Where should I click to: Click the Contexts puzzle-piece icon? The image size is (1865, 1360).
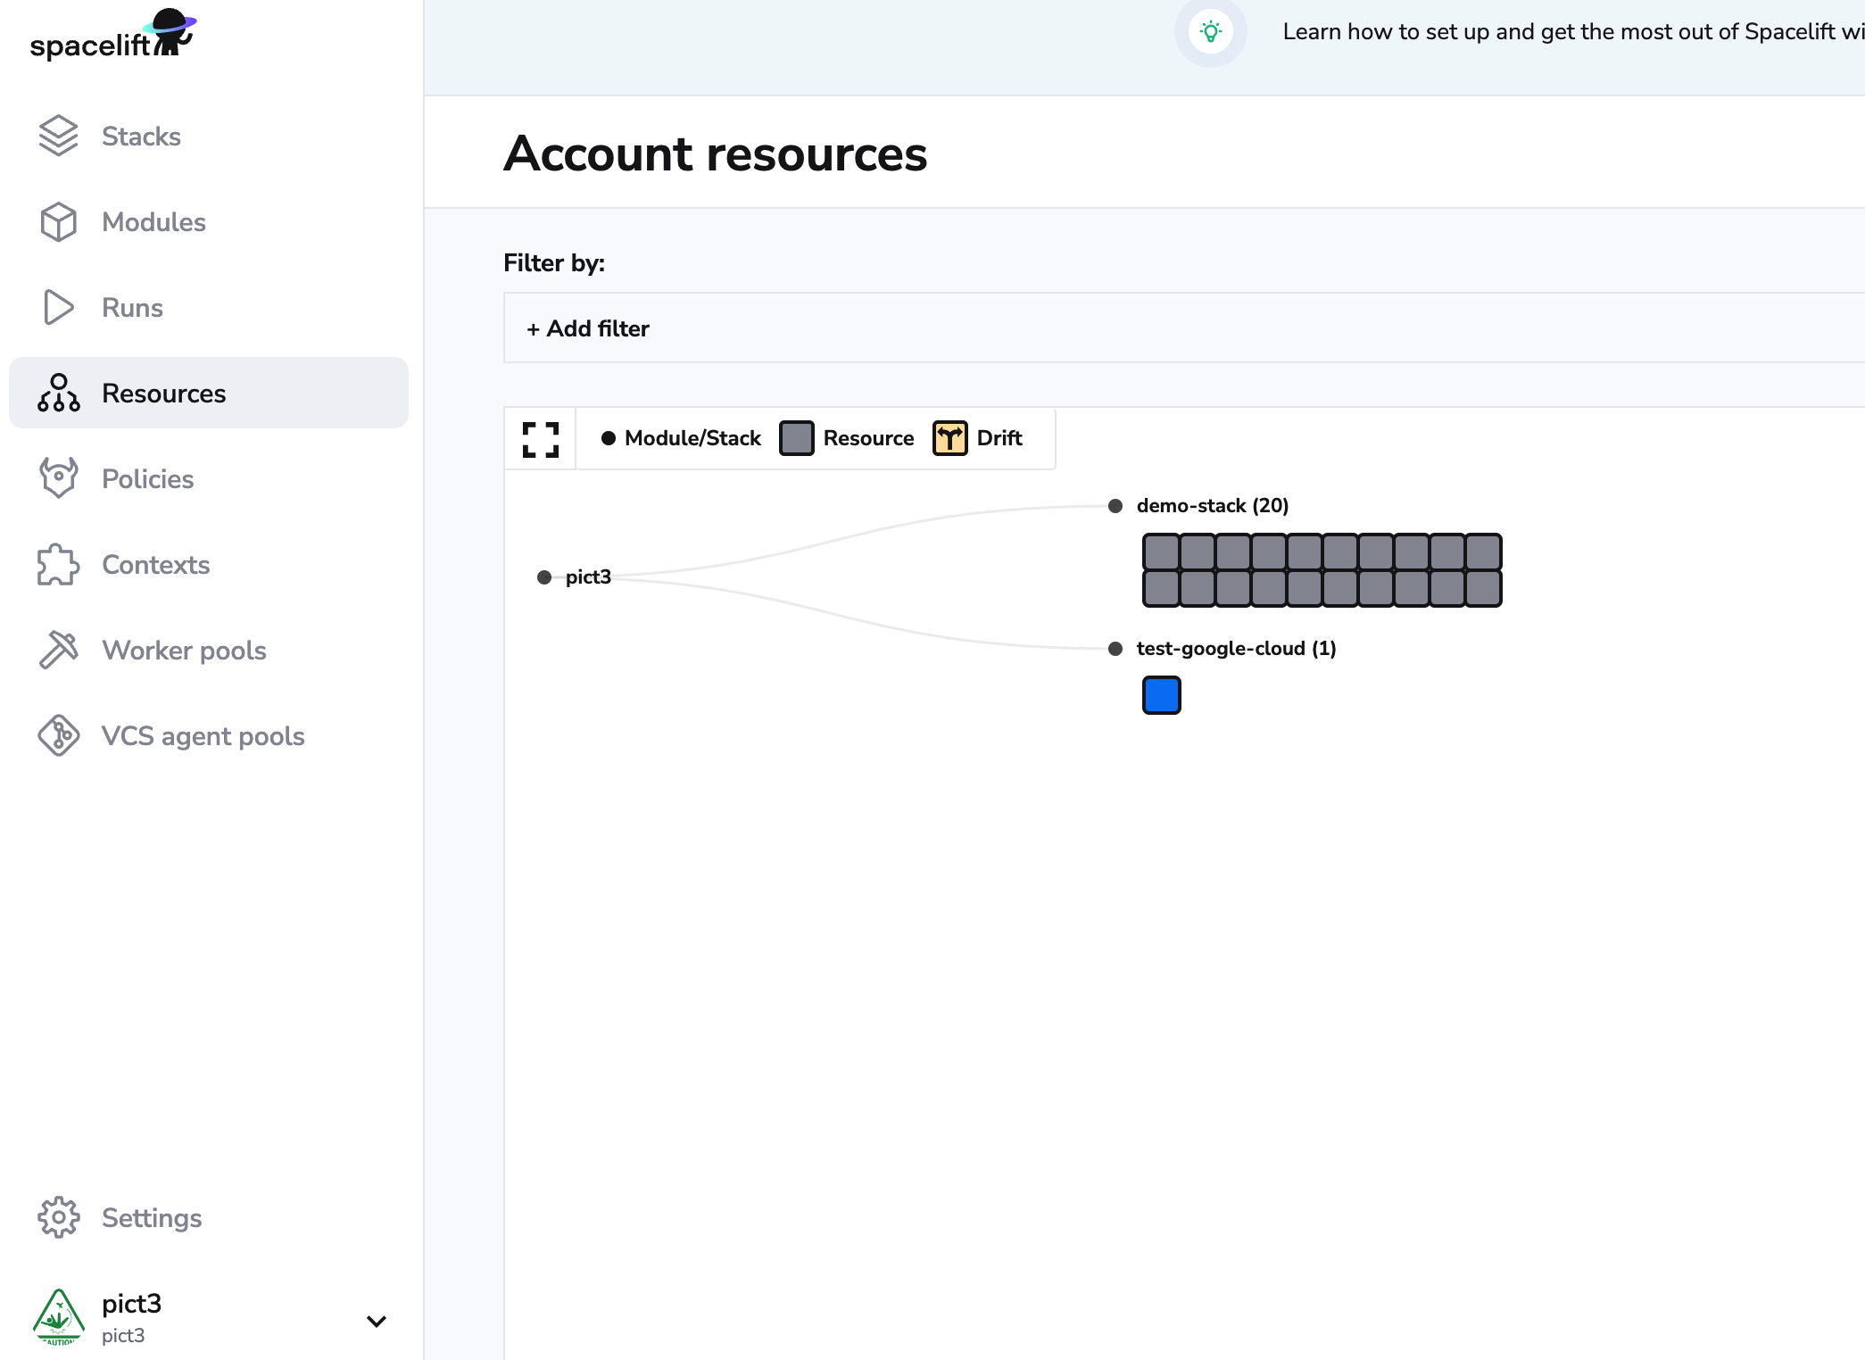pos(59,564)
